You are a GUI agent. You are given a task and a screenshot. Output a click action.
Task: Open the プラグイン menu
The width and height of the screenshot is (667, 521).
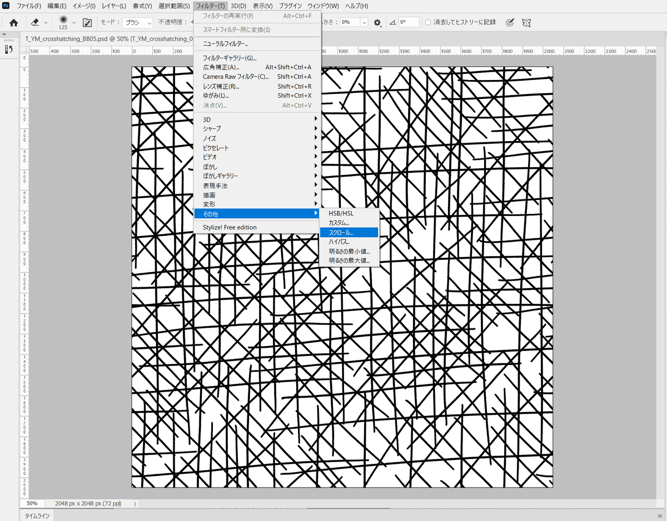pos(290,6)
